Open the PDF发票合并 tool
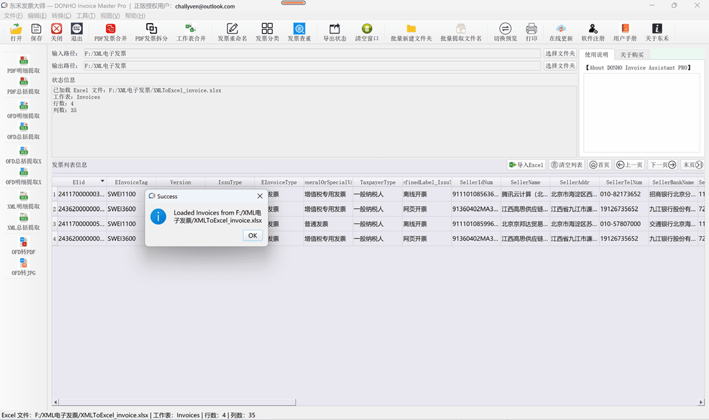The width and height of the screenshot is (709, 420). coord(110,32)
